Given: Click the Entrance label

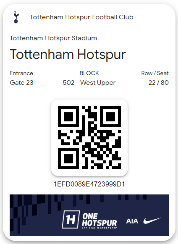Looking at the screenshot, I should pyautogui.click(x=21, y=73).
